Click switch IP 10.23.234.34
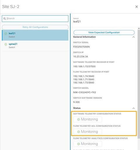This screenshot has width=140, height=150. pyautogui.click(x=80, y=56)
